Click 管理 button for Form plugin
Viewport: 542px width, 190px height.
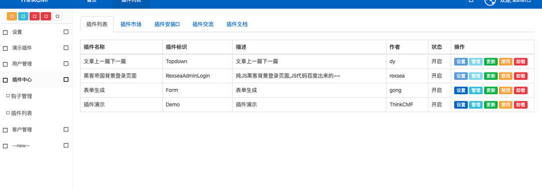click(x=476, y=91)
